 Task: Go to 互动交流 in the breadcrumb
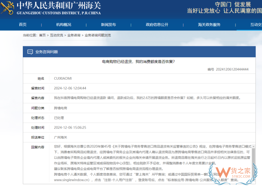click(x=57, y=35)
